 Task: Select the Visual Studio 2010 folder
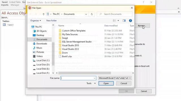click(70, 45)
